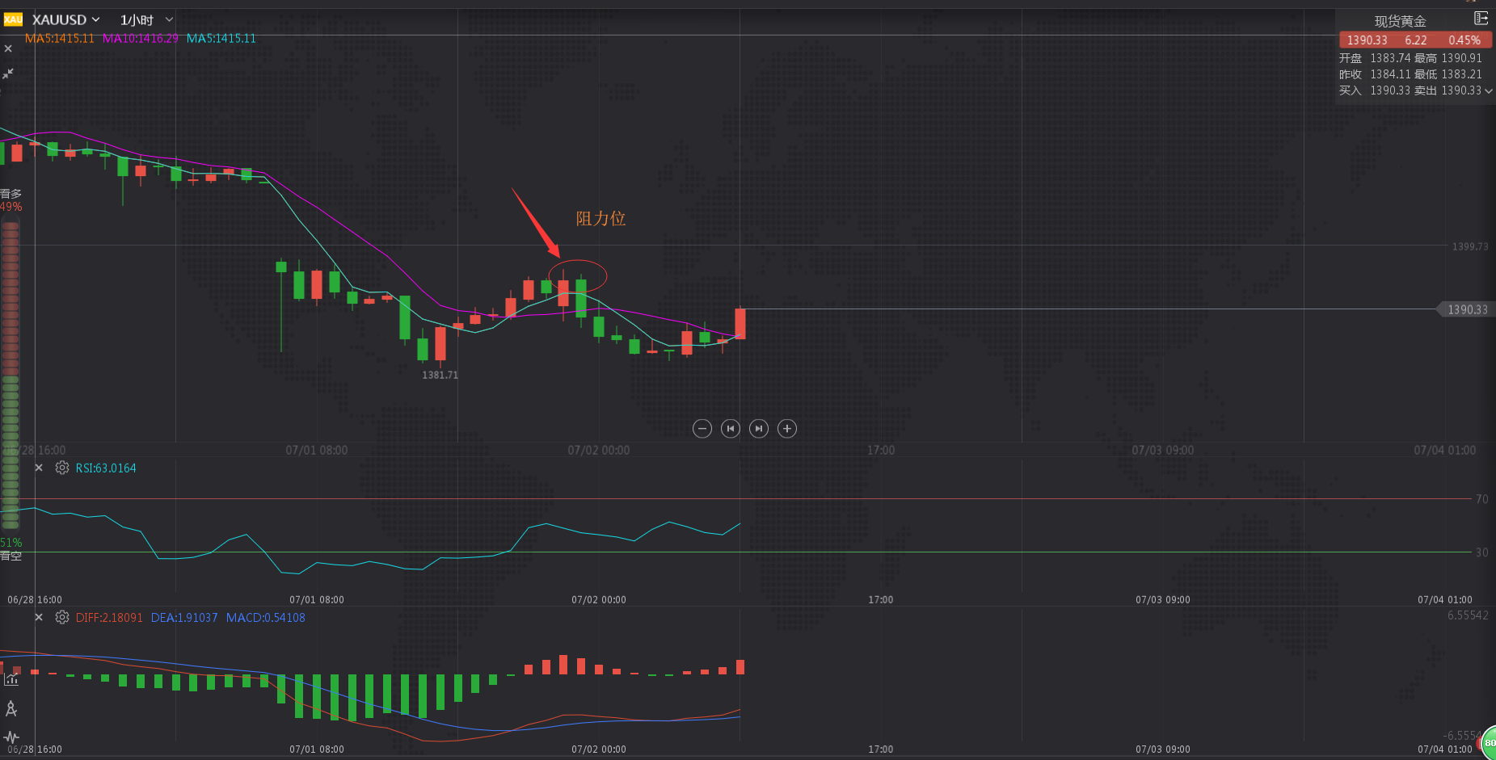Zoom out the chart with minus button
The width and height of the screenshot is (1496, 760).
(x=702, y=429)
